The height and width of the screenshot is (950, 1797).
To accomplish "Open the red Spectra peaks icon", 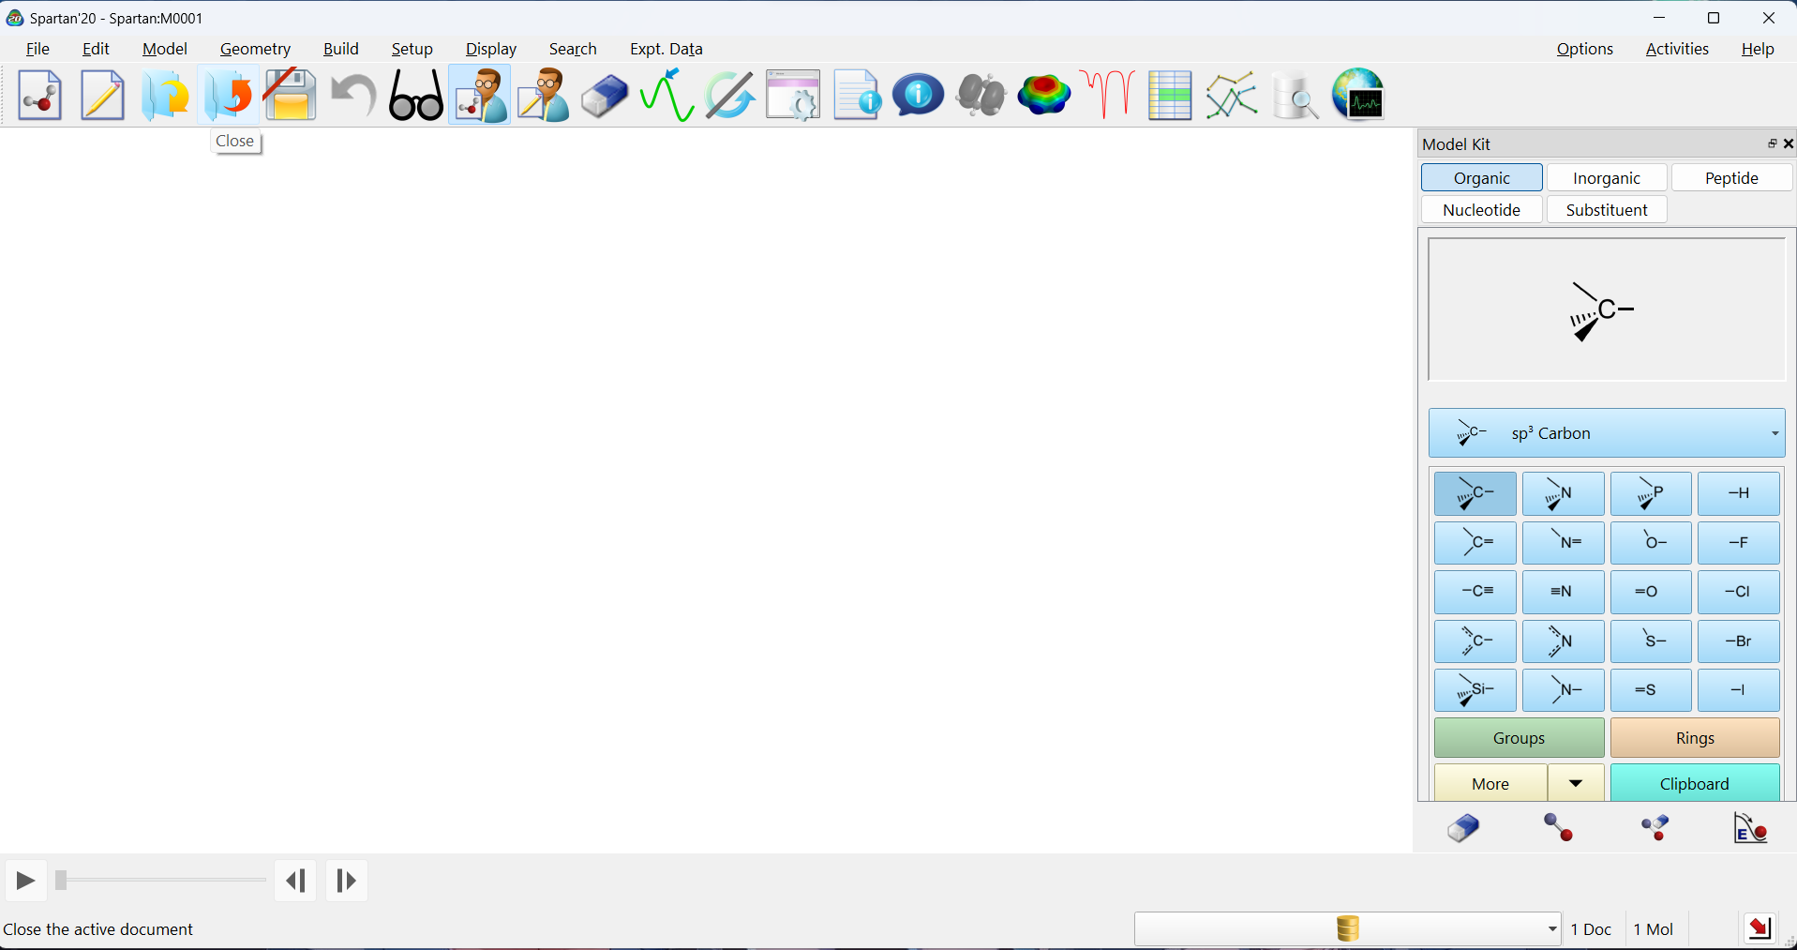I will coord(1107,96).
